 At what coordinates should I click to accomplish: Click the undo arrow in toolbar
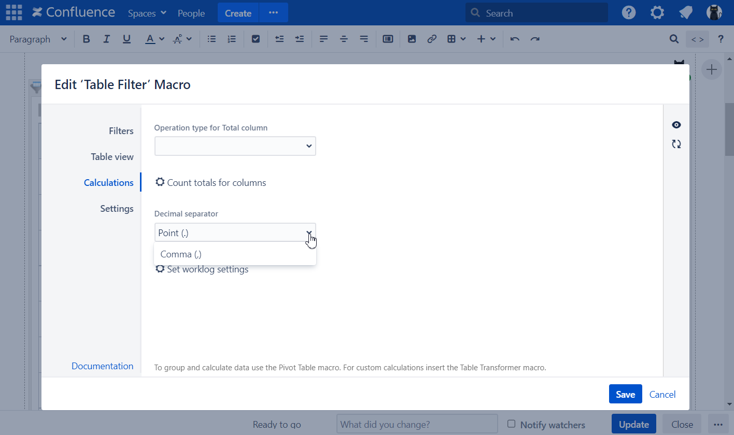pyautogui.click(x=515, y=39)
